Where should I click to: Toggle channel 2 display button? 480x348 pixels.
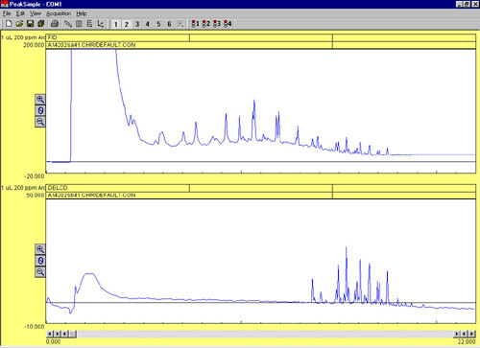(127, 24)
